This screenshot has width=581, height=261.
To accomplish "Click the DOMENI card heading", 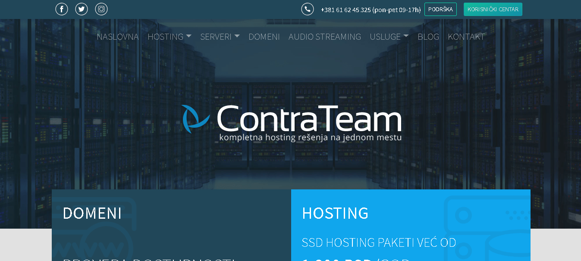I will (x=92, y=213).
